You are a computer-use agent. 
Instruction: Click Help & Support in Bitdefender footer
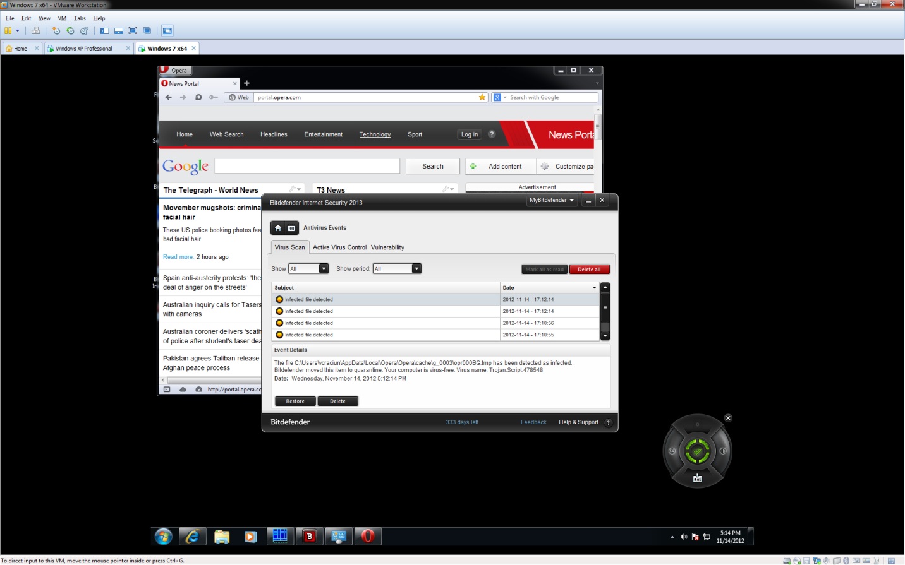click(x=578, y=422)
